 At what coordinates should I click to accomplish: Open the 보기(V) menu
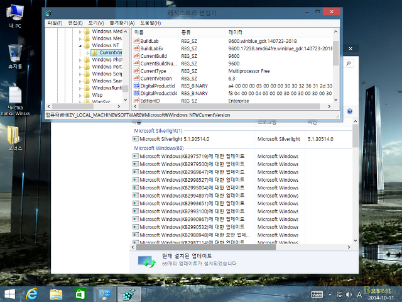tap(96, 23)
